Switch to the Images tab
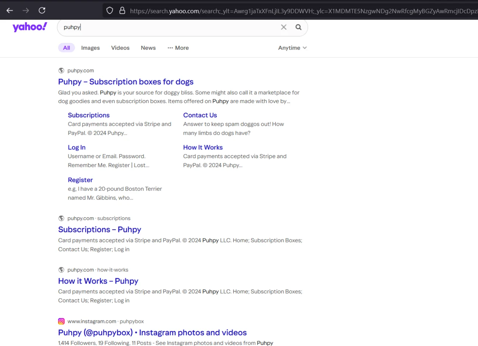 point(90,48)
